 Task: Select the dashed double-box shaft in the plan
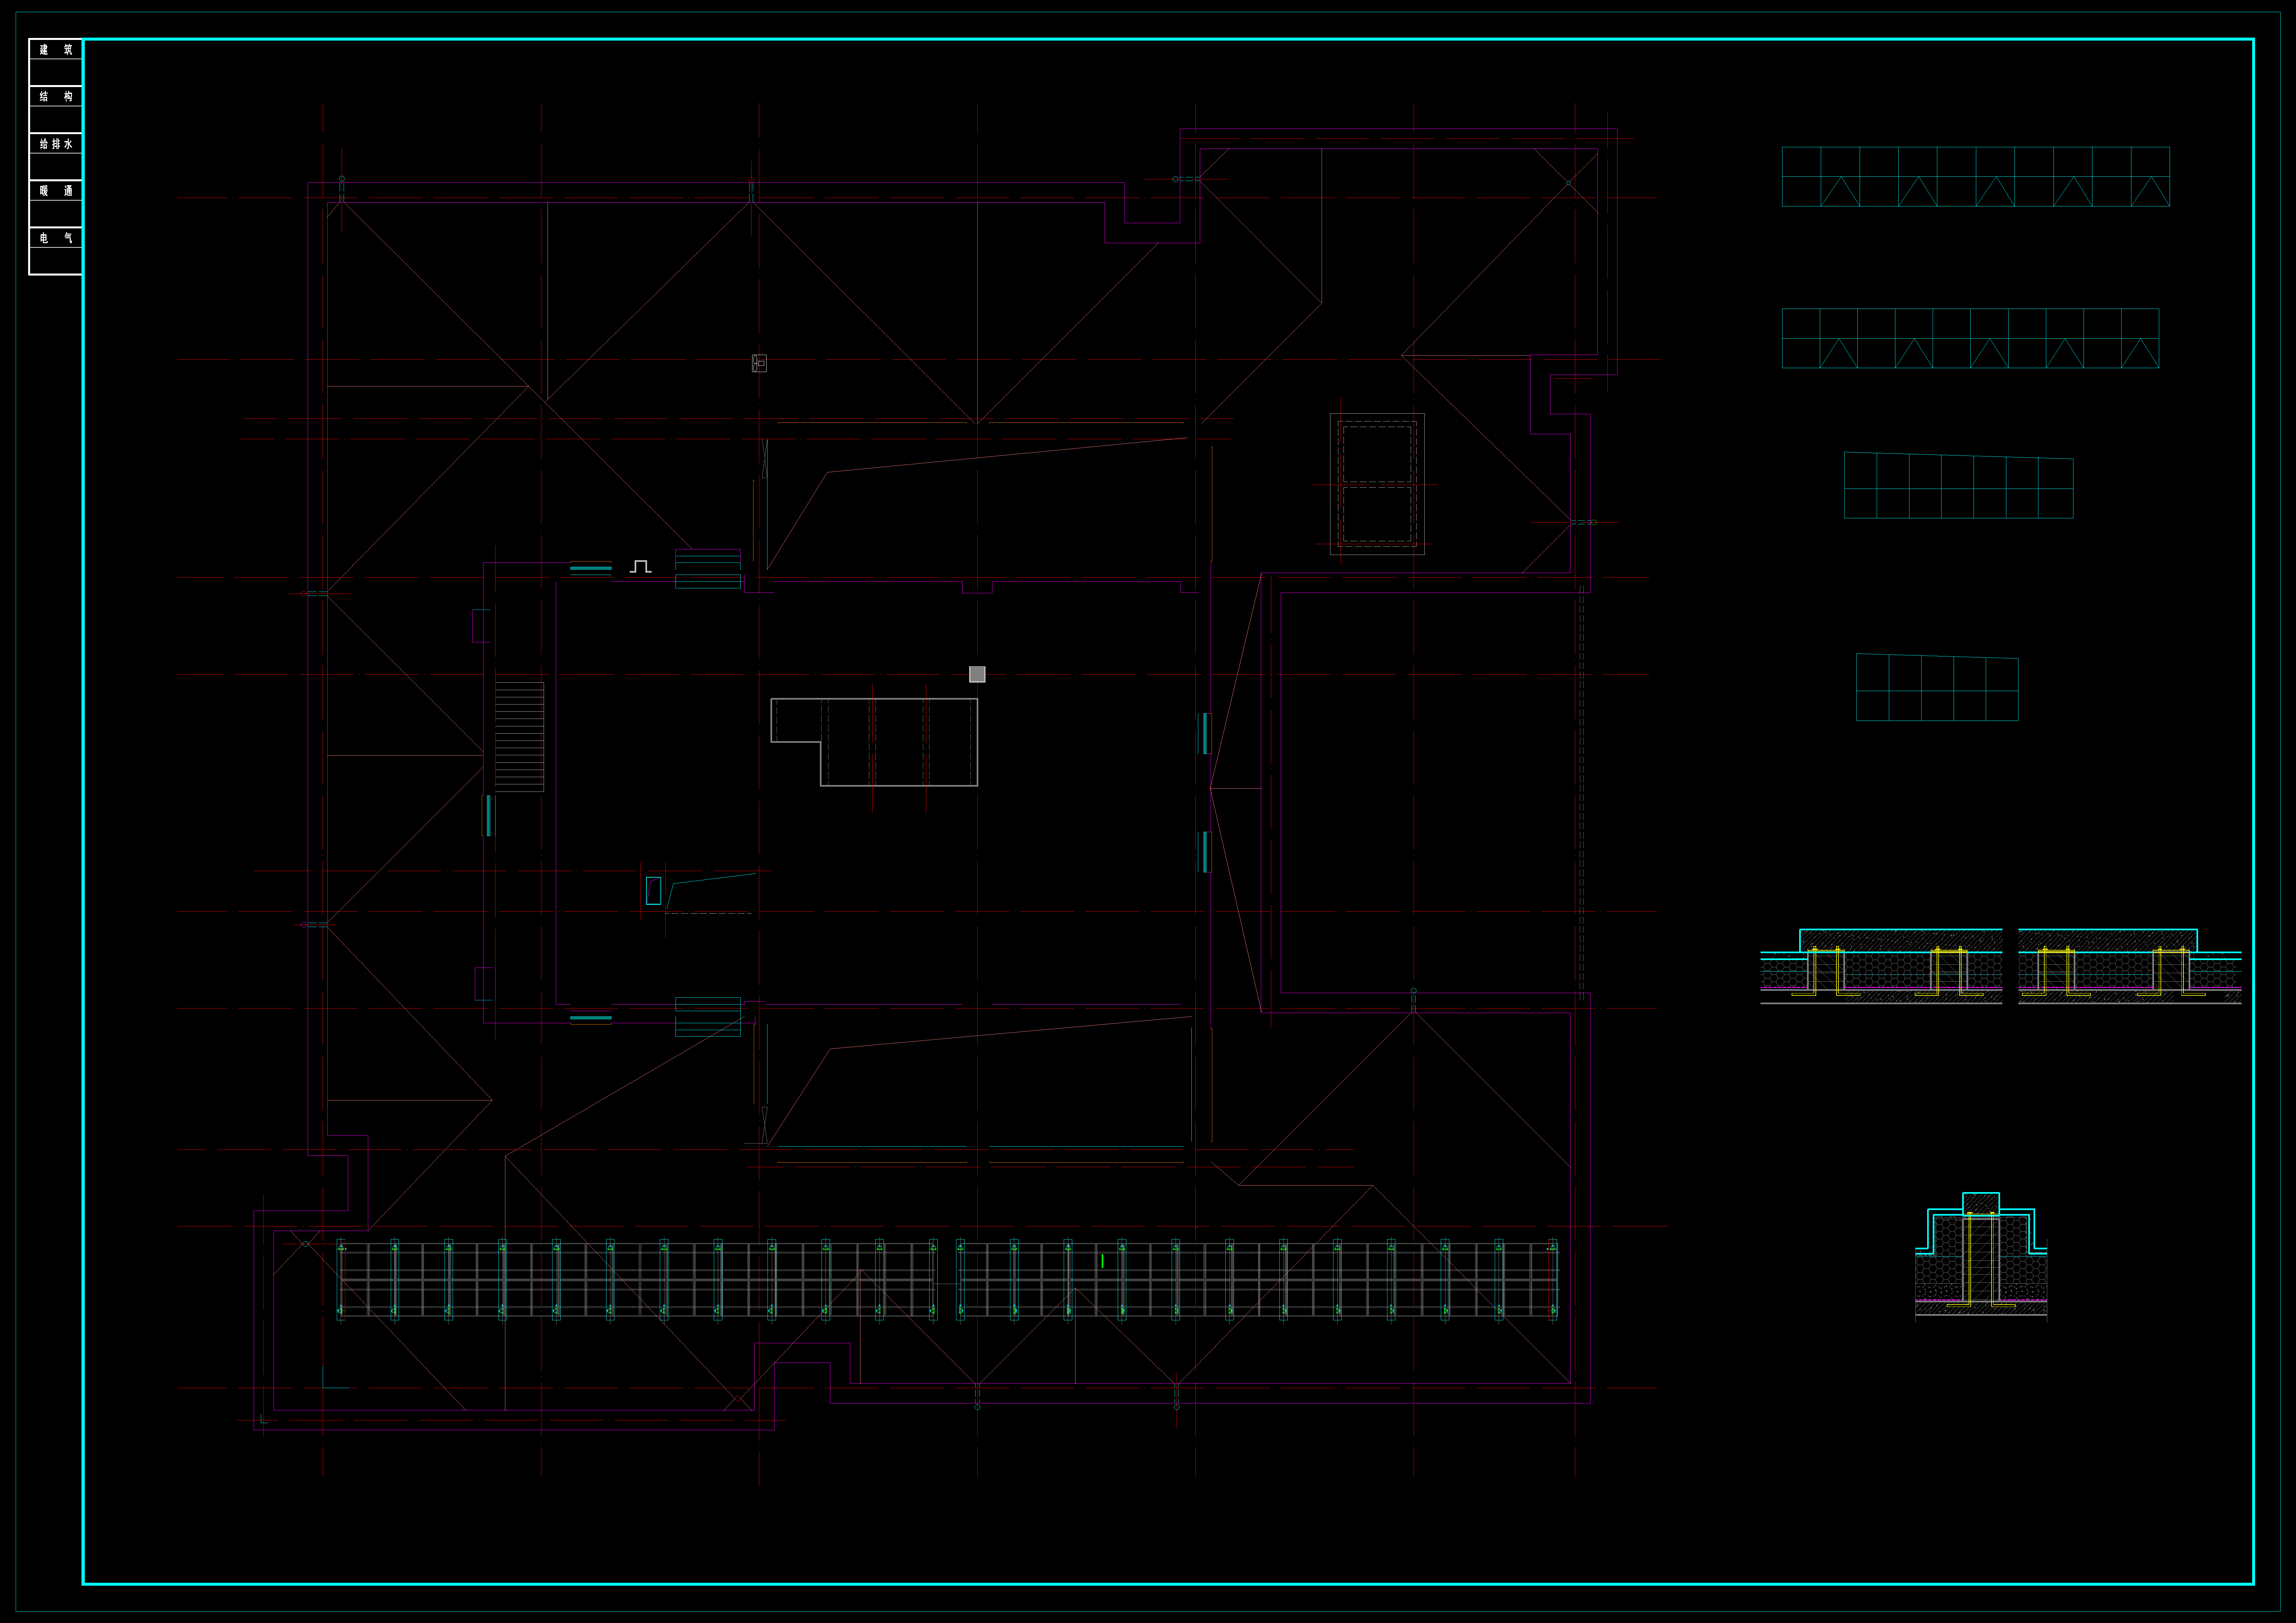coord(1377,484)
